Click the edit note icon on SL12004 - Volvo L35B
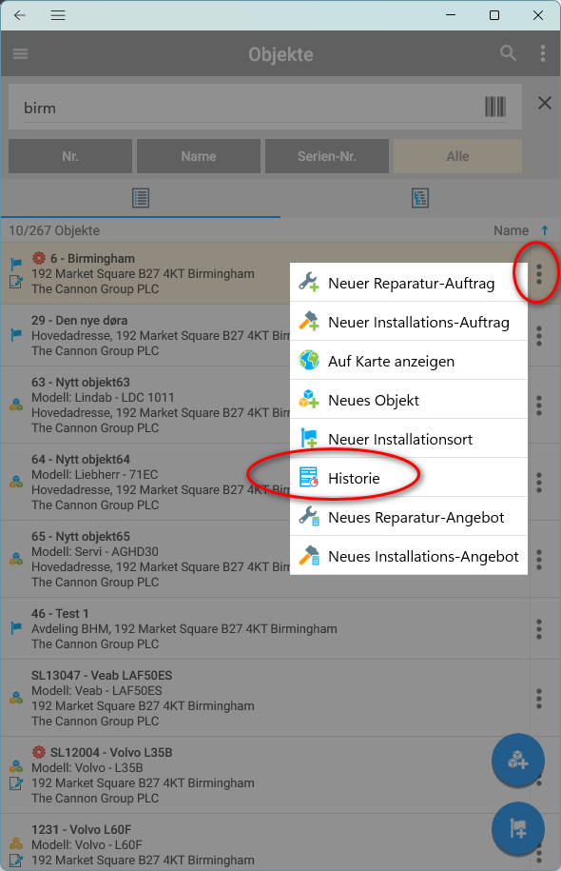Image resolution: width=561 pixels, height=871 pixels. [16, 783]
